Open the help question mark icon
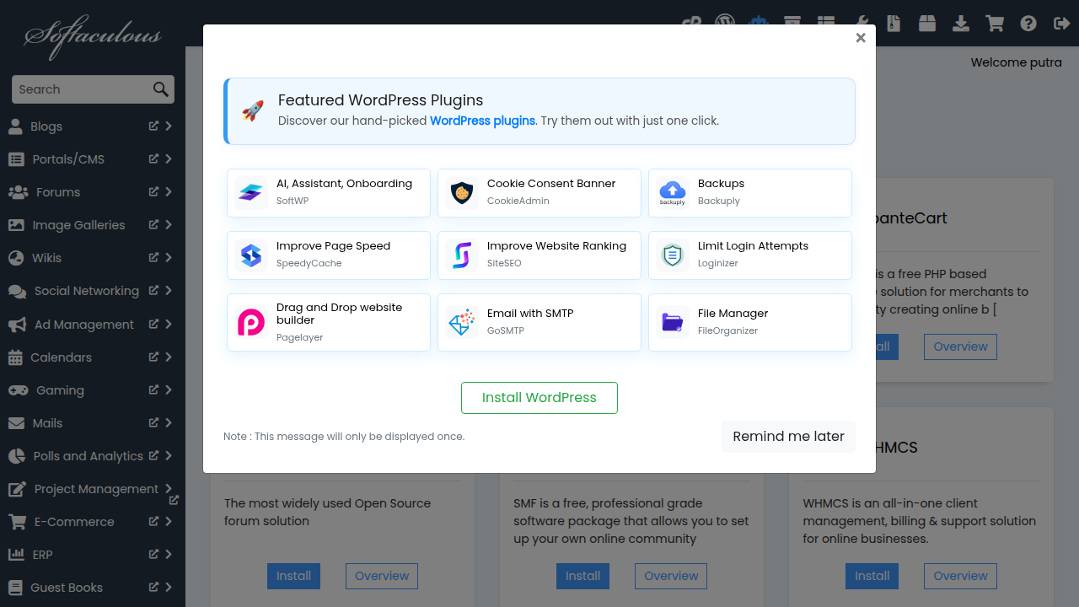This screenshot has width=1079, height=607. click(x=1028, y=24)
